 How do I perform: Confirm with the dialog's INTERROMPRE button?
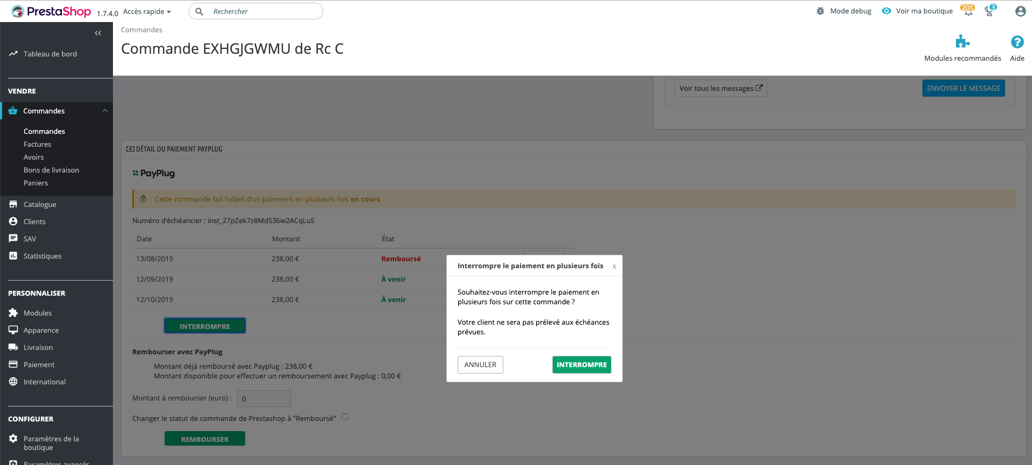point(581,364)
